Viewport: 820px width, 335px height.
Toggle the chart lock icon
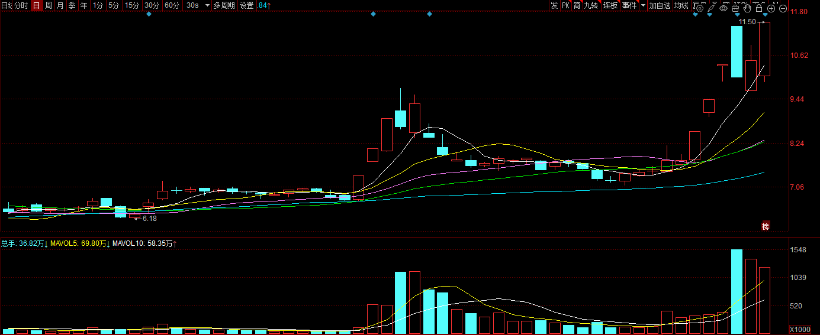pos(759,8)
